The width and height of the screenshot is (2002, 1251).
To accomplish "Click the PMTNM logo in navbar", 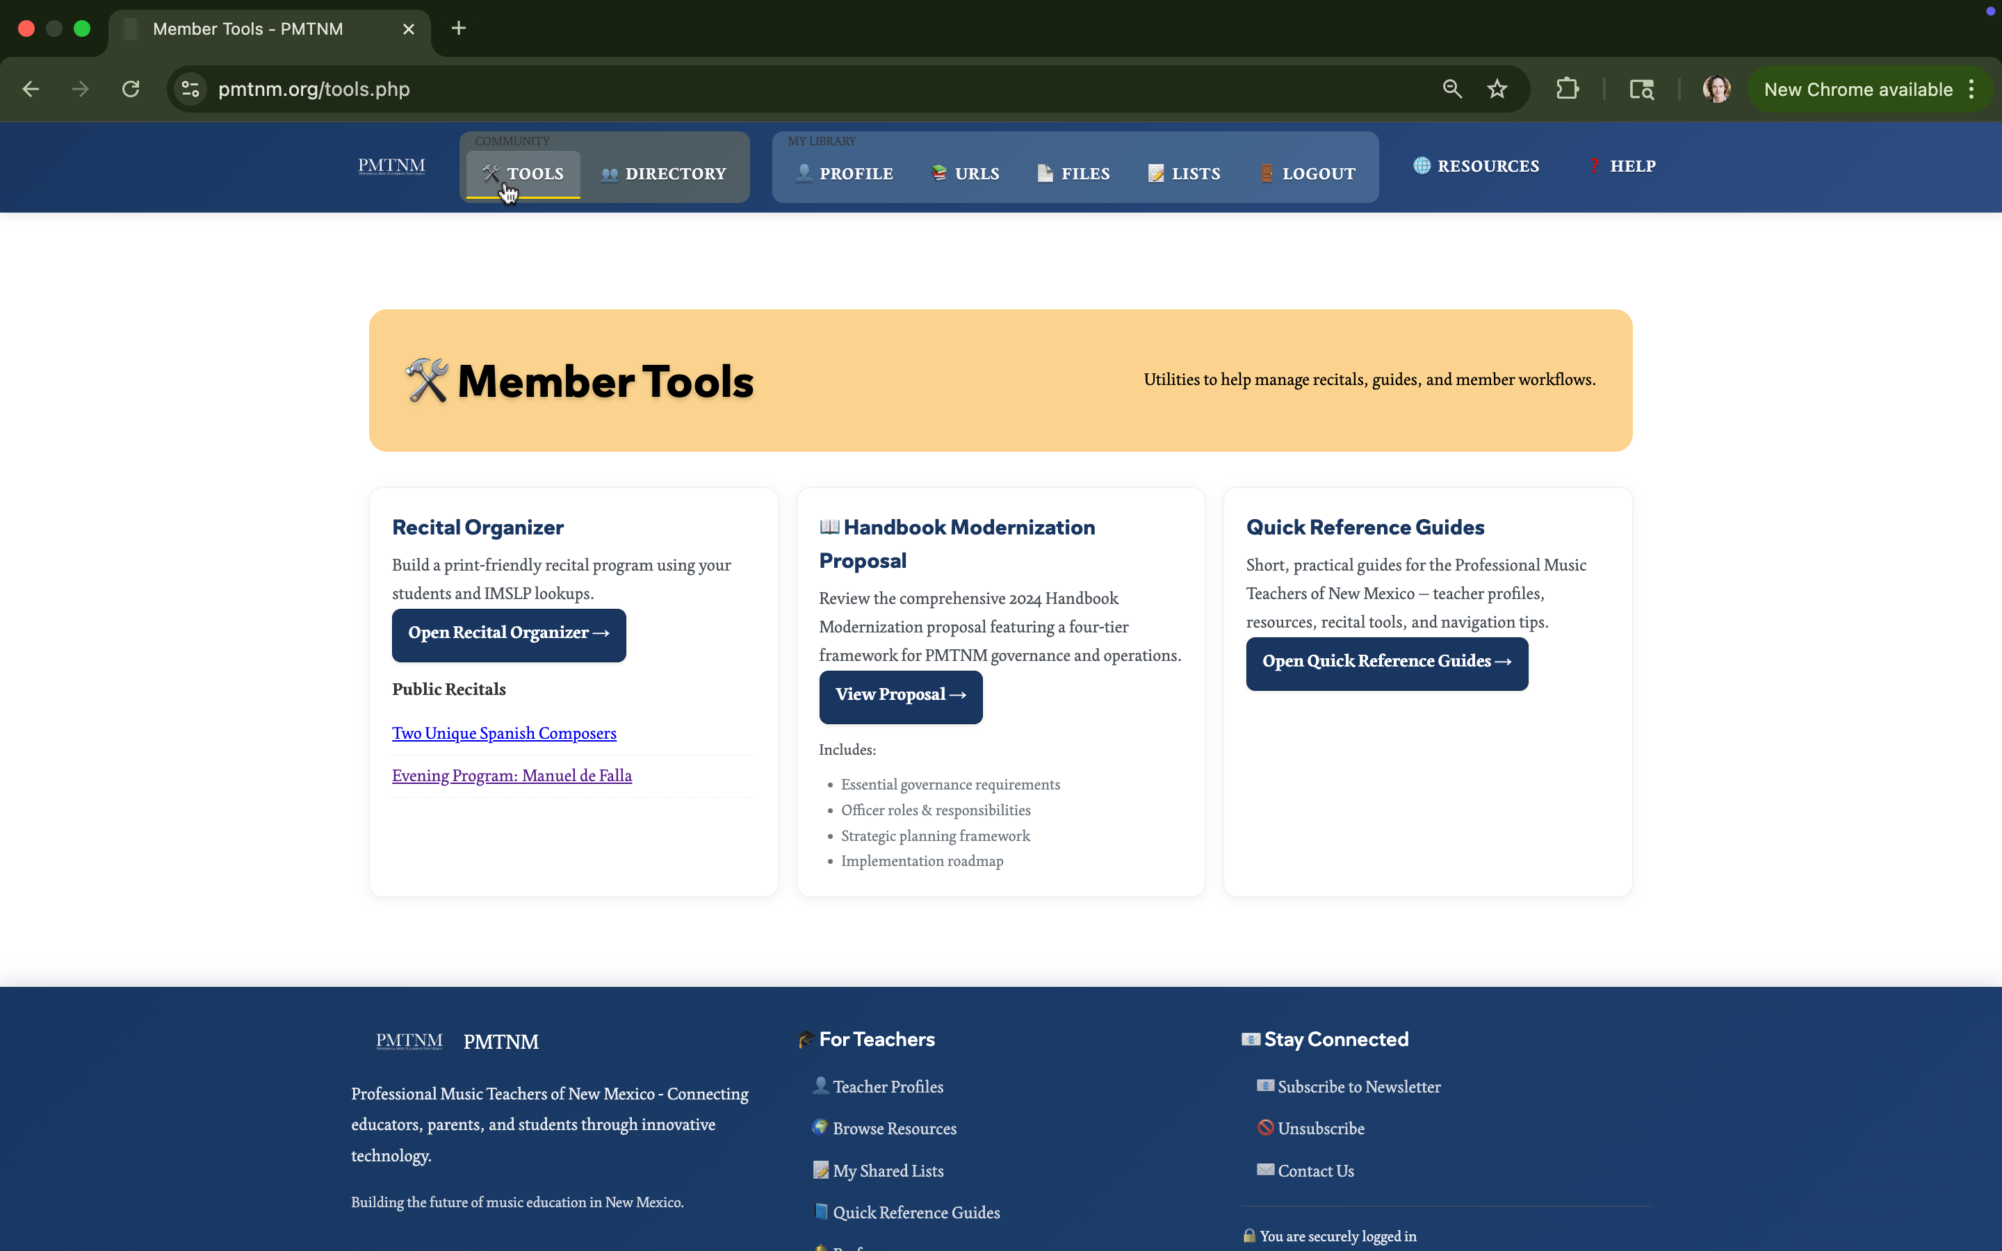I will 391,166.
